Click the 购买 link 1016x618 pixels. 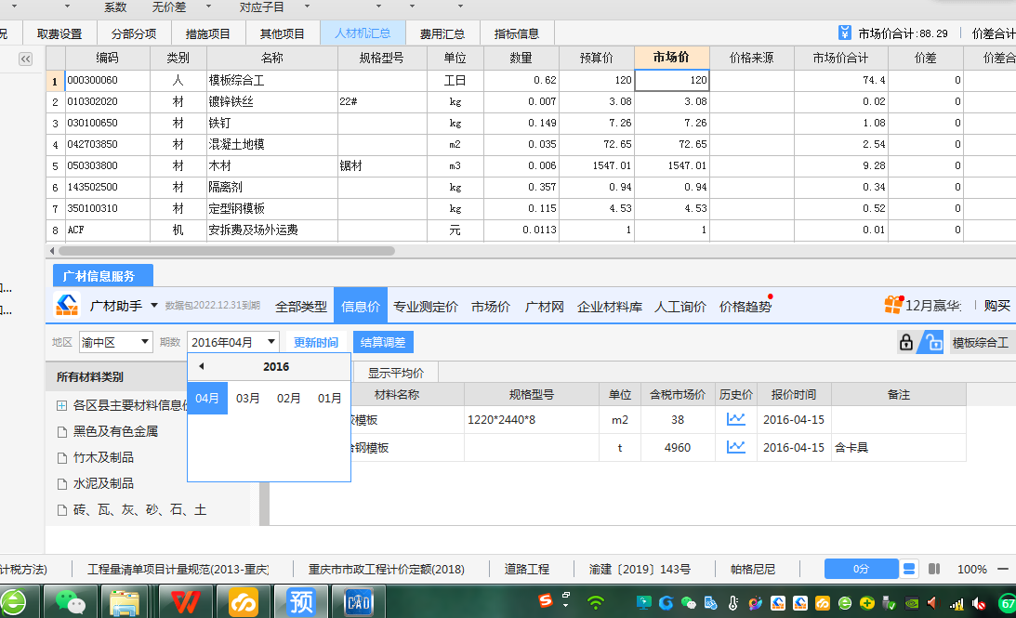(x=997, y=305)
